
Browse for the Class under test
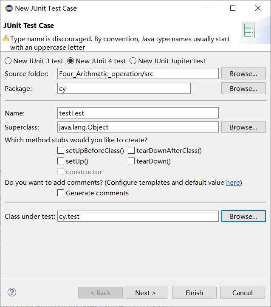(243, 216)
